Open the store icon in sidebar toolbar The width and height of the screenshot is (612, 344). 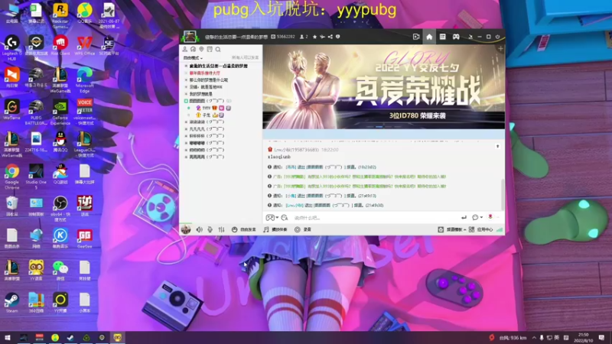pos(210,49)
